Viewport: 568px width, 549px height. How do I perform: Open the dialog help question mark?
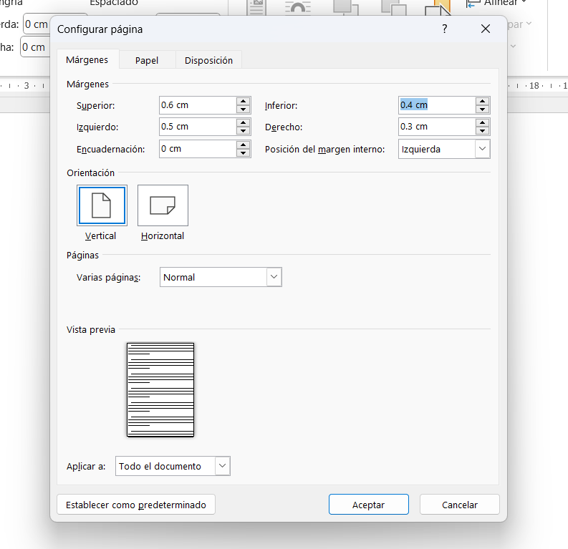(445, 29)
